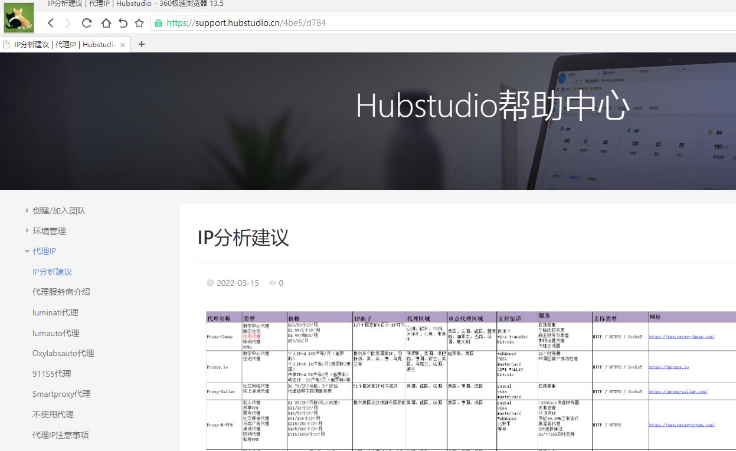Click the green security lock icon
Screen dimensions: 736x451
pos(158,23)
